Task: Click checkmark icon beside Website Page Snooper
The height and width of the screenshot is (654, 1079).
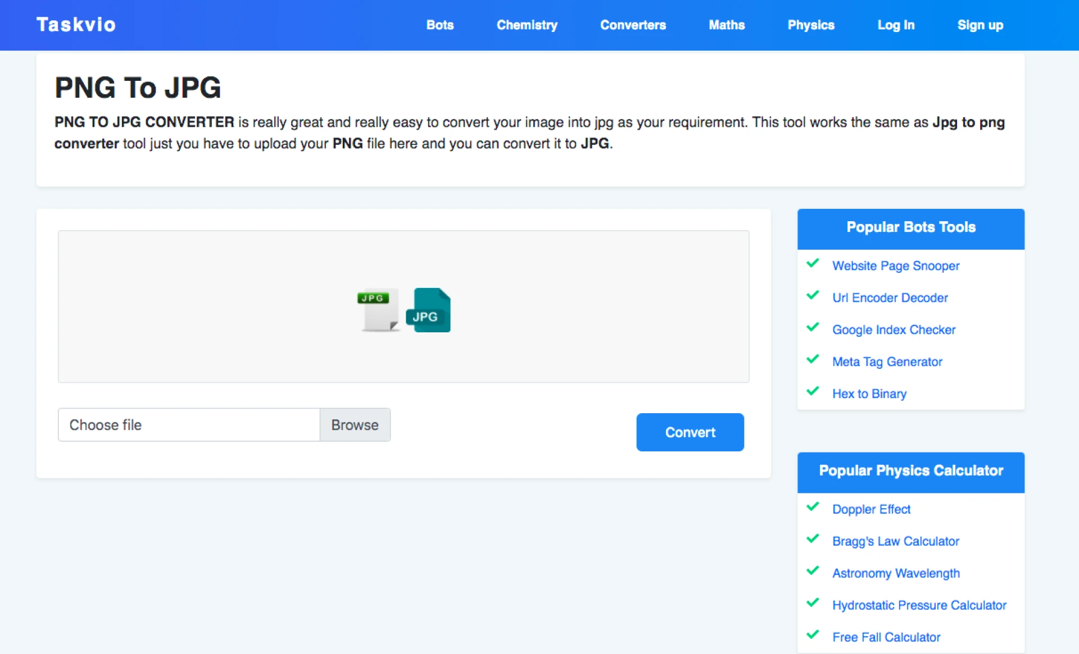Action: click(x=813, y=263)
